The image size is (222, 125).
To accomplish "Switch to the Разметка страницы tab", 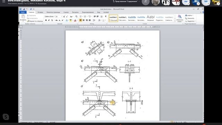I will (53, 12).
